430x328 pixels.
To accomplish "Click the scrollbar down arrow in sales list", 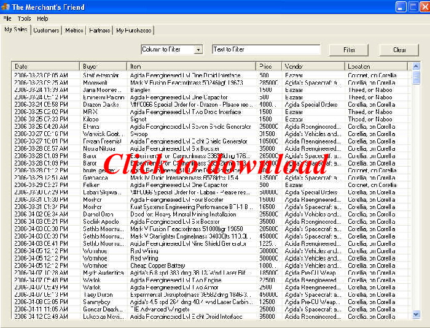I will 416,315.
